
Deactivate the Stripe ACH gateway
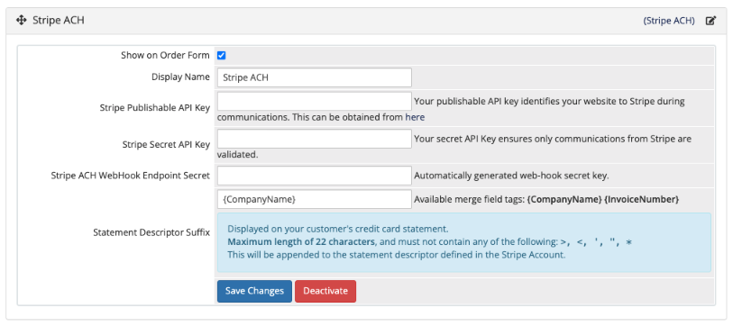tap(325, 291)
